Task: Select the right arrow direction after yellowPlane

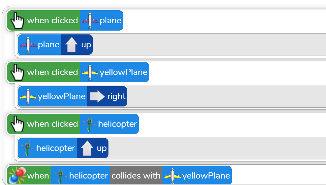Action: click(107, 96)
